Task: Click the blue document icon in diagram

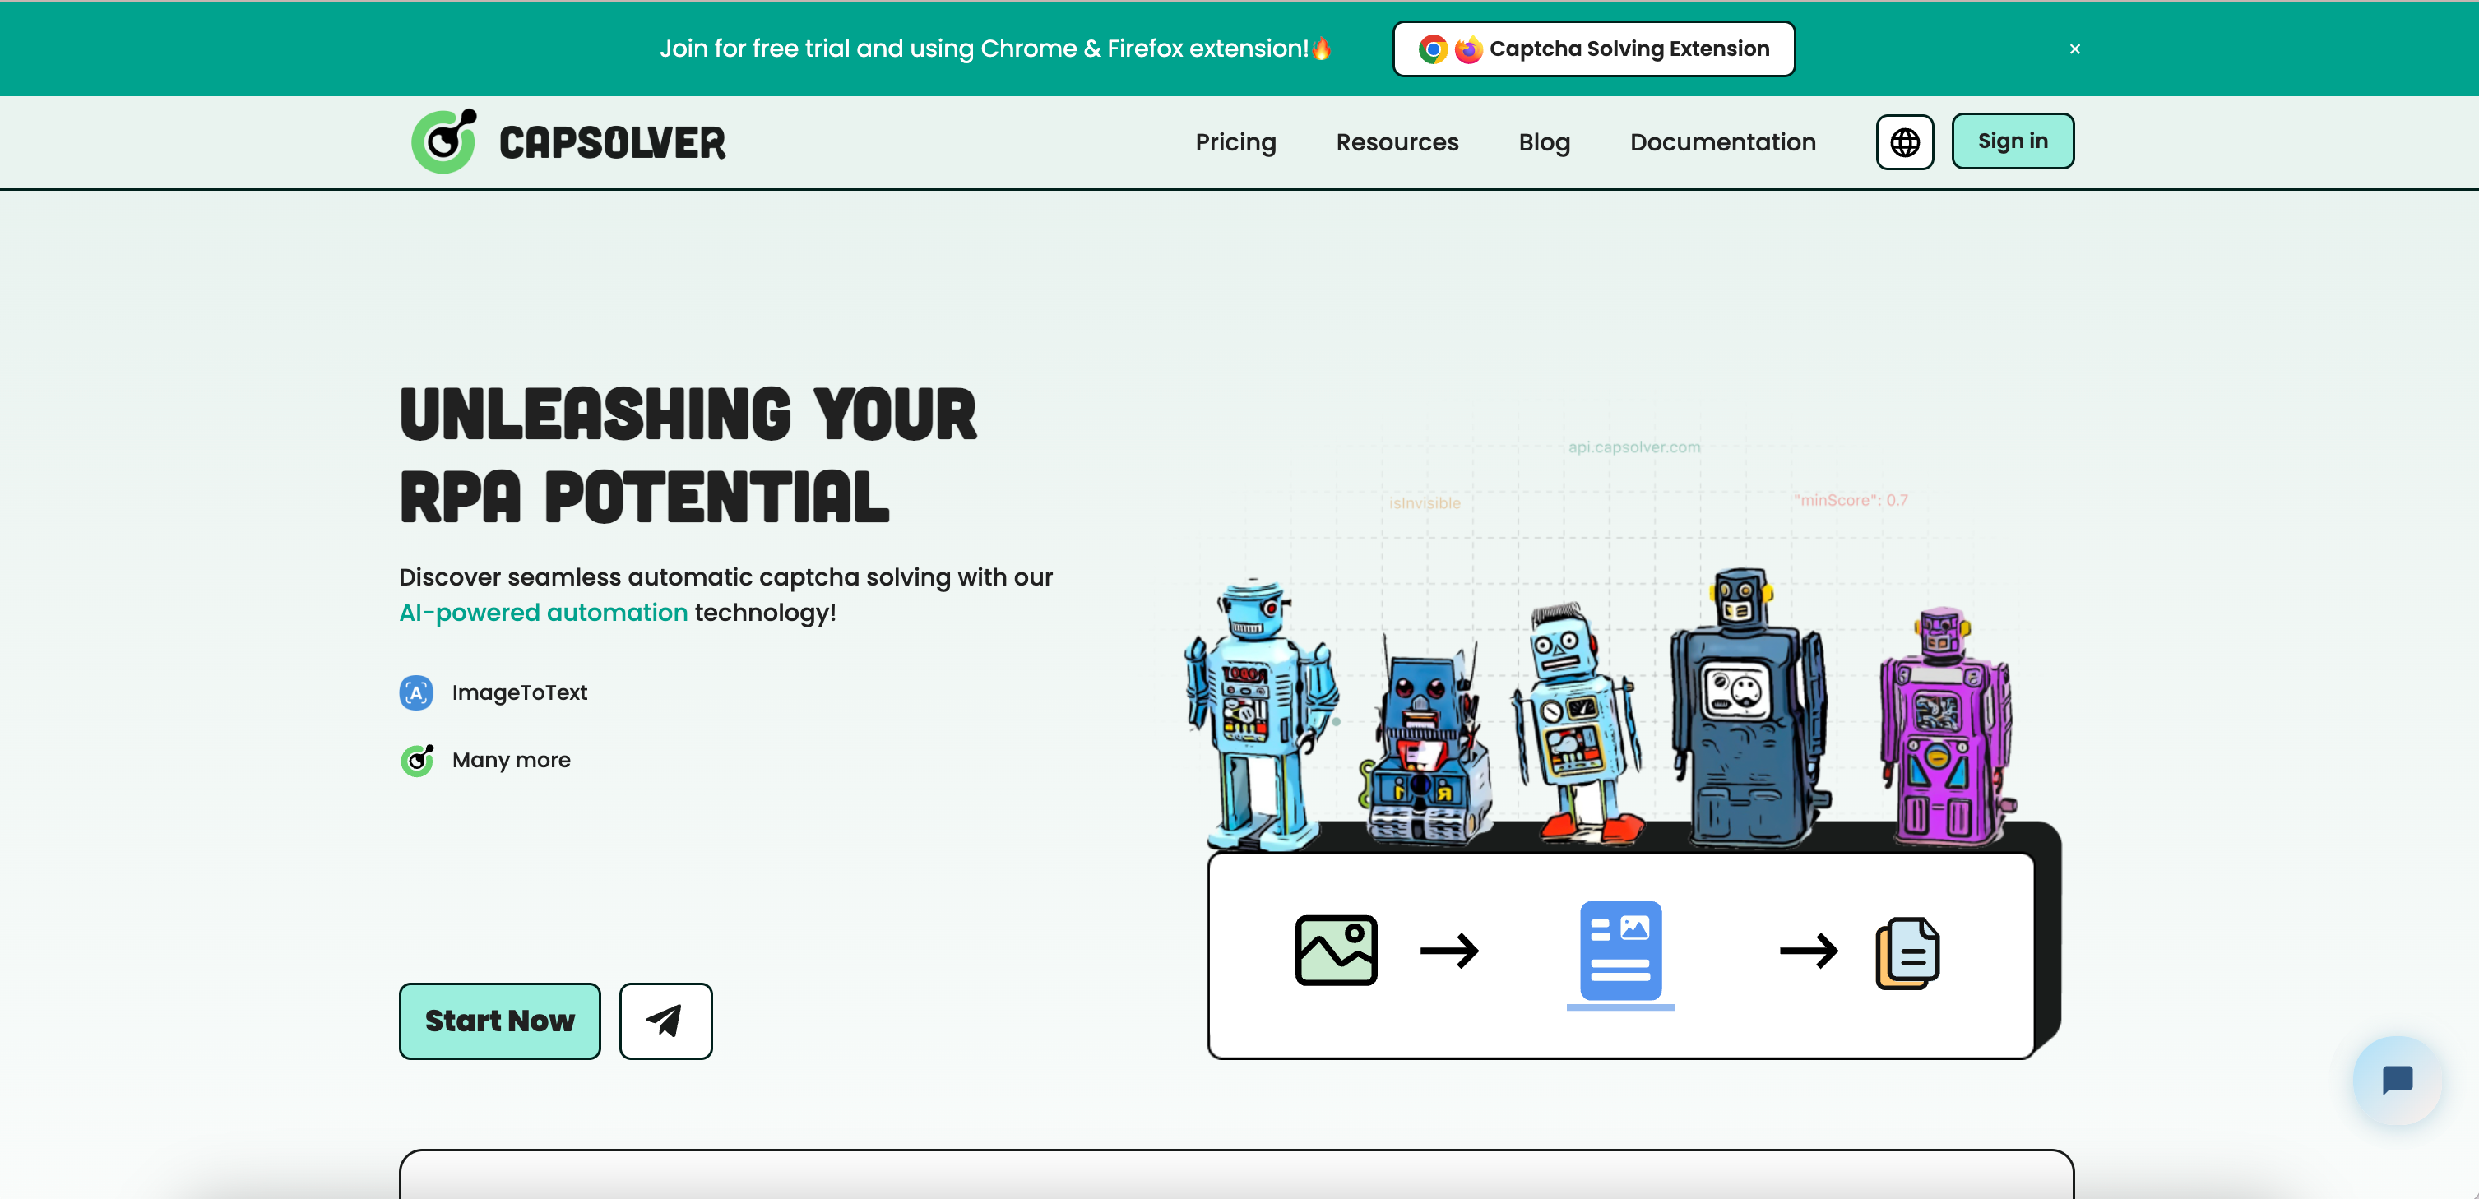Action: point(1620,951)
